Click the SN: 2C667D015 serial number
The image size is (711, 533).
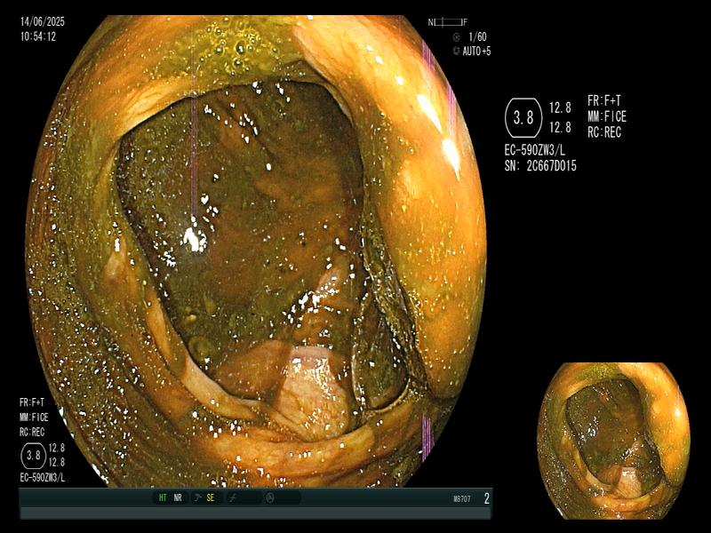540,166
